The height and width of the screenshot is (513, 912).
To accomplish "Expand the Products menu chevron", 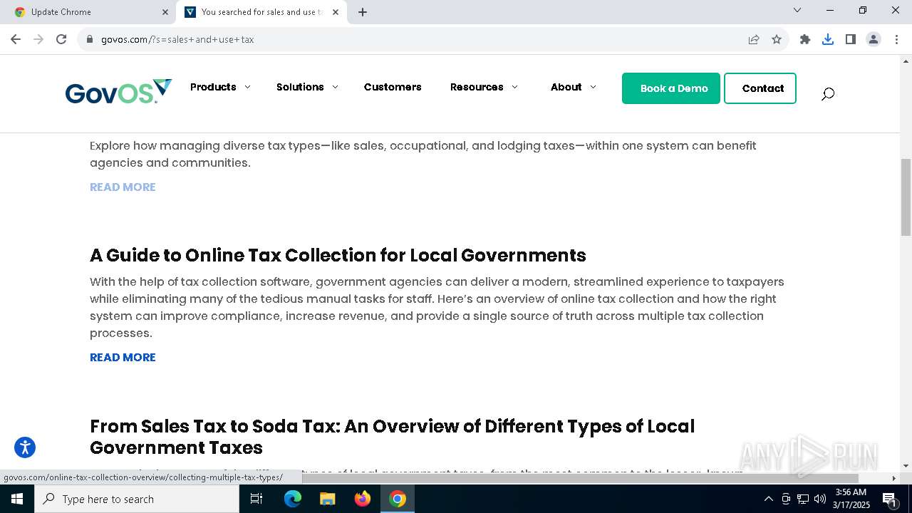I will [247, 87].
